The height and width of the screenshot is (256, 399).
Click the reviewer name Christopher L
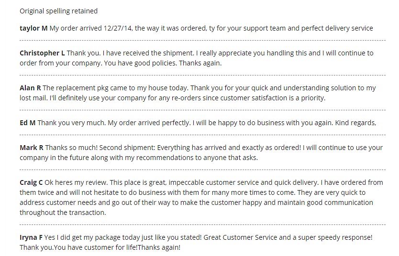pos(42,53)
